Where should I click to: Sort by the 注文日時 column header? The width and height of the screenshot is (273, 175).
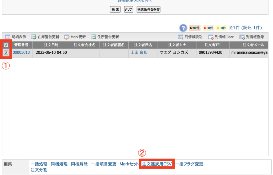[51, 45]
